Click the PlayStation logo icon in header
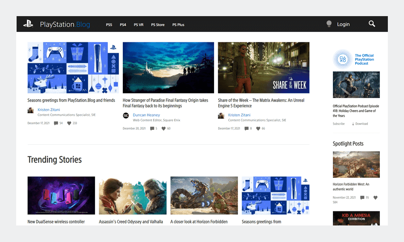The height and width of the screenshot is (242, 404). (x=28, y=24)
